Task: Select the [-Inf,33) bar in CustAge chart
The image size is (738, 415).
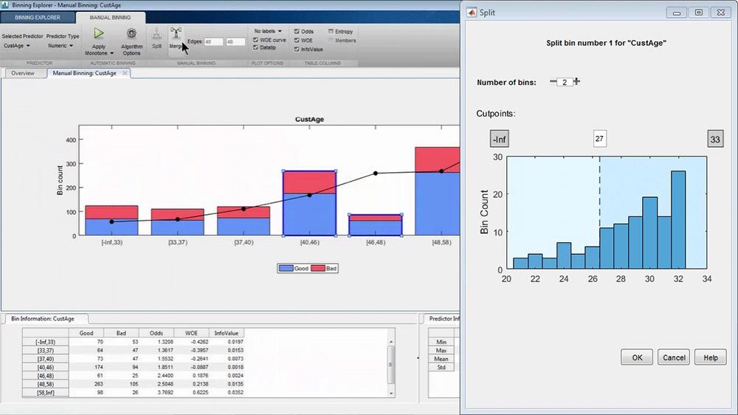Action: click(111, 221)
